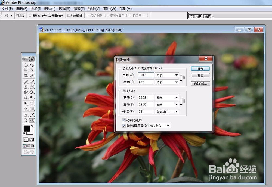Click the 复位 button
Screen dimensions: 272x187
(x=200, y=75)
